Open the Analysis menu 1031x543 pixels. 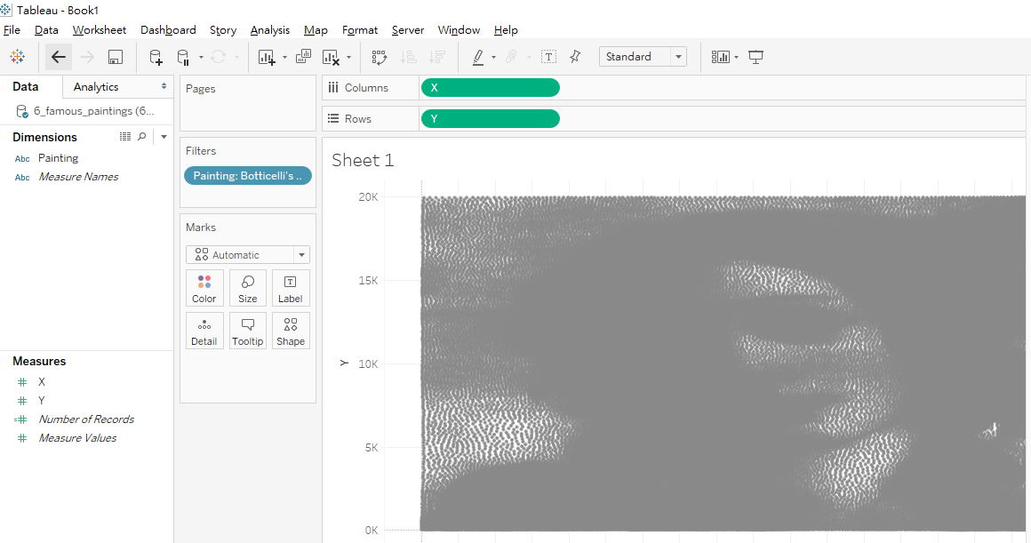point(269,30)
